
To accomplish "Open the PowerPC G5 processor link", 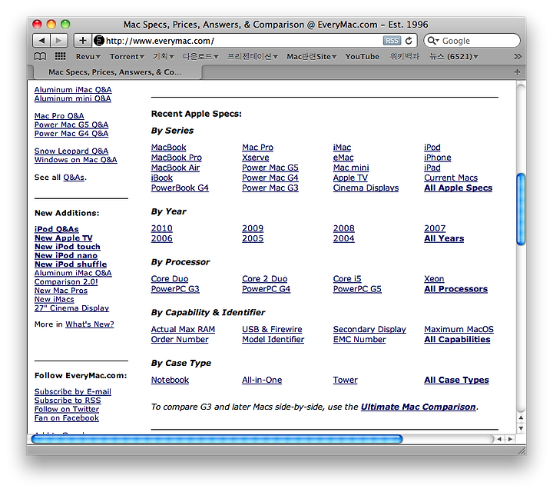I will [357, 289].
